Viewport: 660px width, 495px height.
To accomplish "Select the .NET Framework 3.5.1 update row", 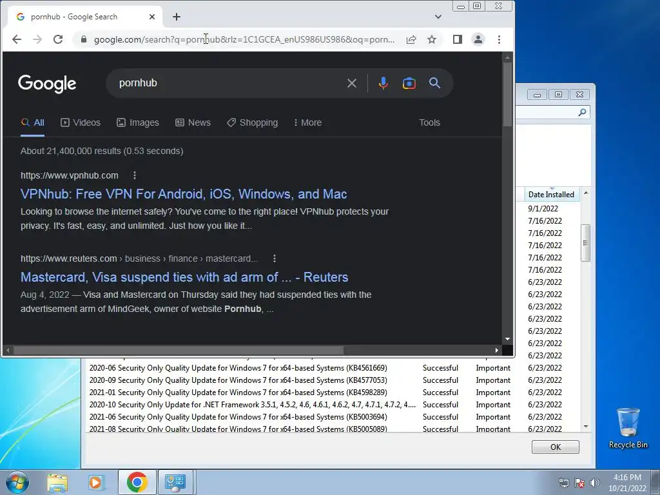I will (333, 405).
